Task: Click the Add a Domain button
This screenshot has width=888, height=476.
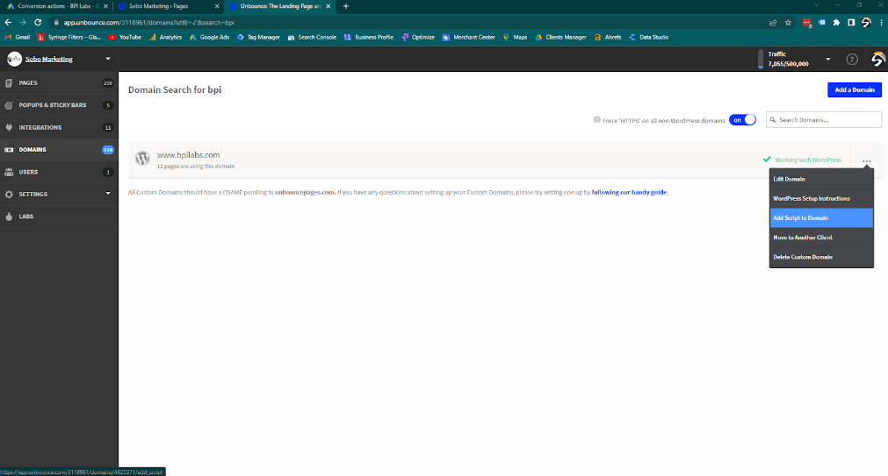Action: (x=854, y=90)
